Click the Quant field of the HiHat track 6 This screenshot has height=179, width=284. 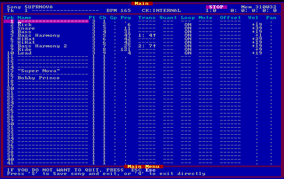[x=168, y=39]
